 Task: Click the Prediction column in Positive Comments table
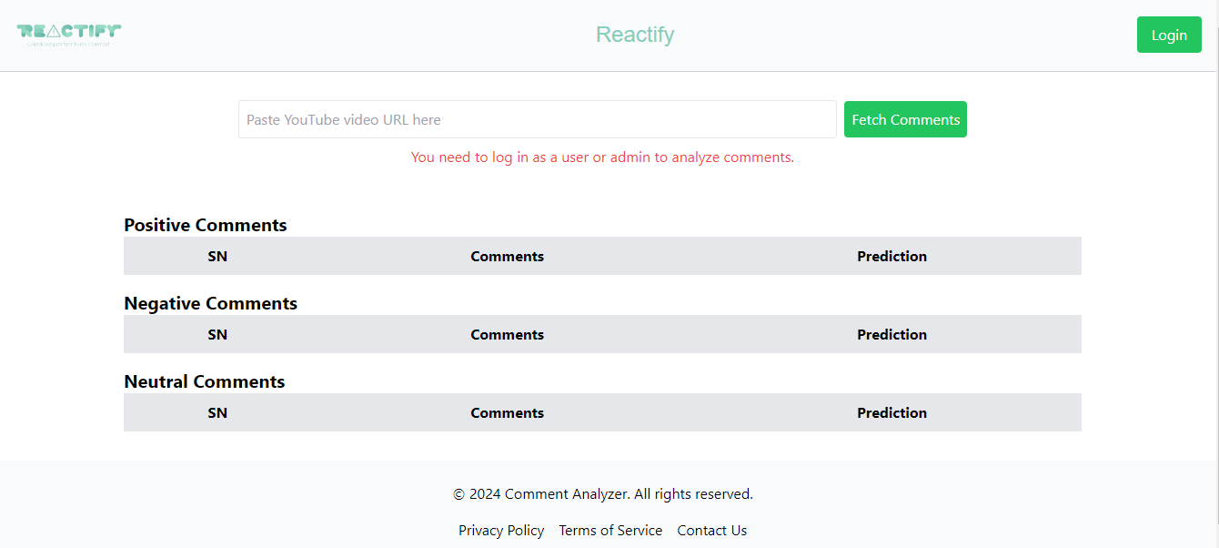892,256
